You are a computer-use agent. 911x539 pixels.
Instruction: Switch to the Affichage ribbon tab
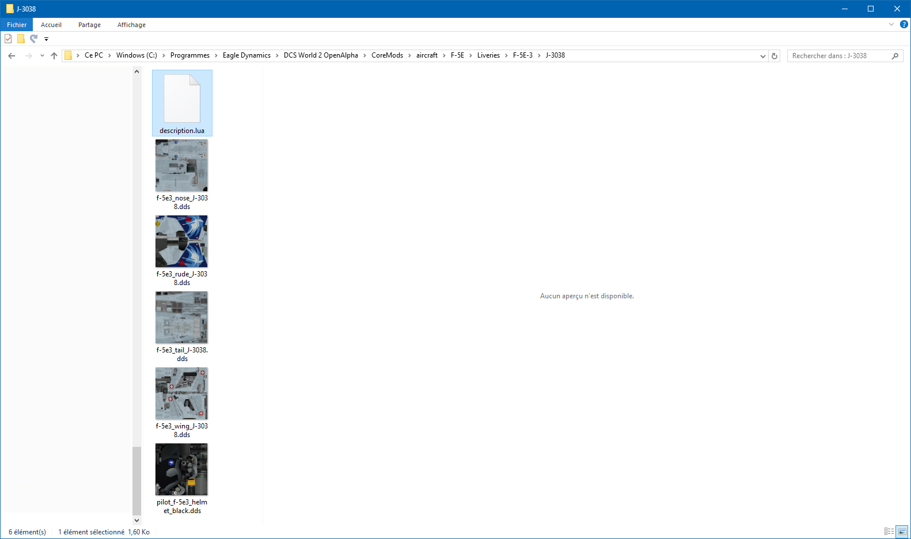pos(131,25)
